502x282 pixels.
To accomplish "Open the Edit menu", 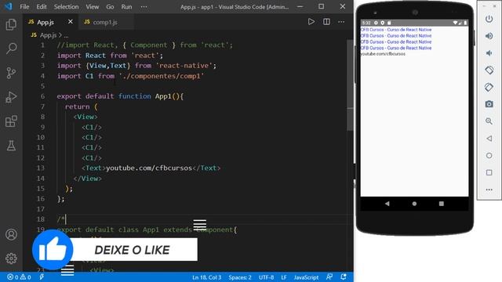I will pos(42,6).
